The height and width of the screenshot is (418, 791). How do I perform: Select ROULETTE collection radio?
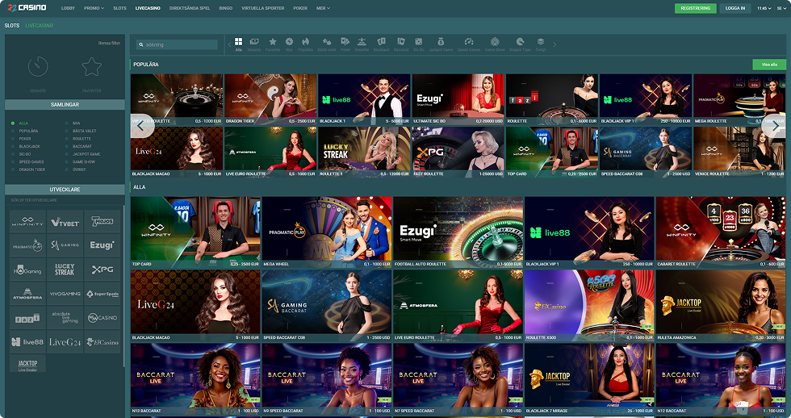point(66,139)
